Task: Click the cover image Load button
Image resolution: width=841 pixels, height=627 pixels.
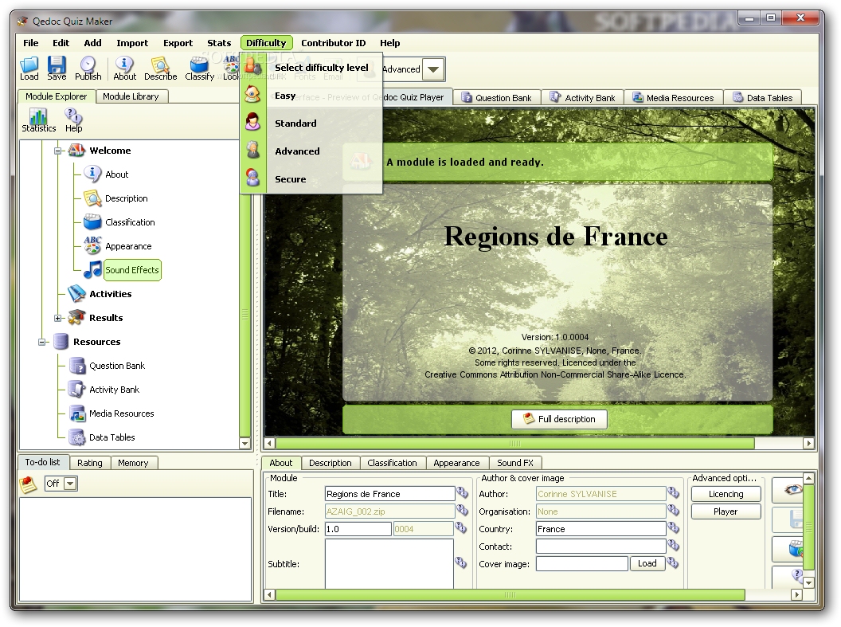Action: pos(647,563)
